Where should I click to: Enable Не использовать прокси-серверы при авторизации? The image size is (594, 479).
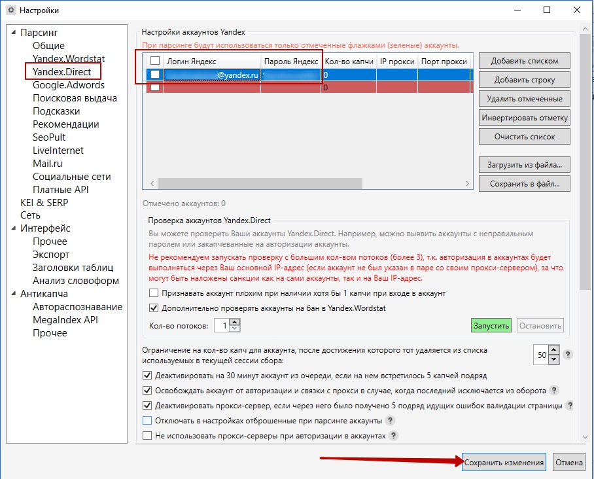pos(147,435)
